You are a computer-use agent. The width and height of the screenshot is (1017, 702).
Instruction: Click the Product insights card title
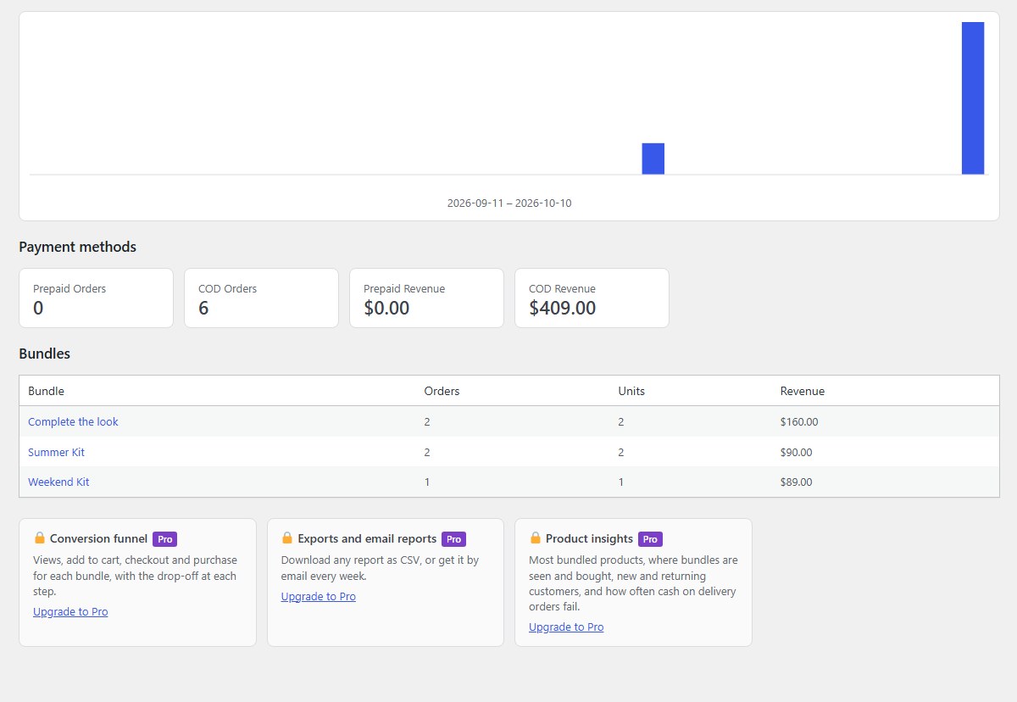[589, 538]
